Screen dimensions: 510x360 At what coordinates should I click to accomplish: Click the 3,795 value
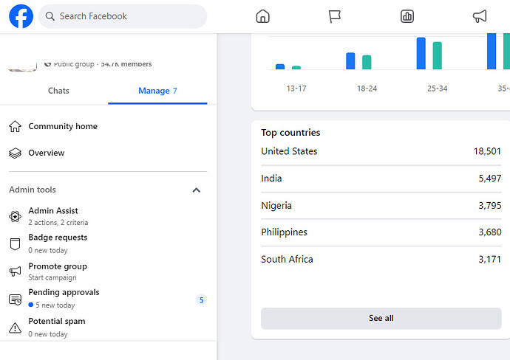(x=490, y=206)
